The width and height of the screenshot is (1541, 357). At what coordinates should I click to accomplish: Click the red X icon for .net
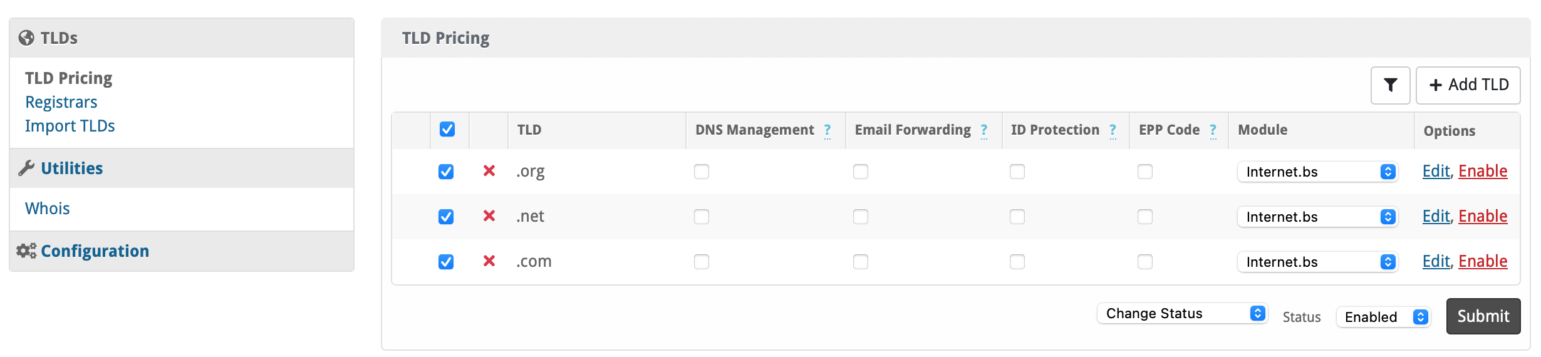[489, 216]
